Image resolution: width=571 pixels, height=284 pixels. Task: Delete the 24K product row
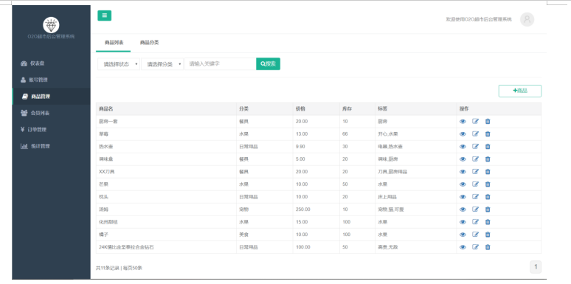(x=488, y=247)
